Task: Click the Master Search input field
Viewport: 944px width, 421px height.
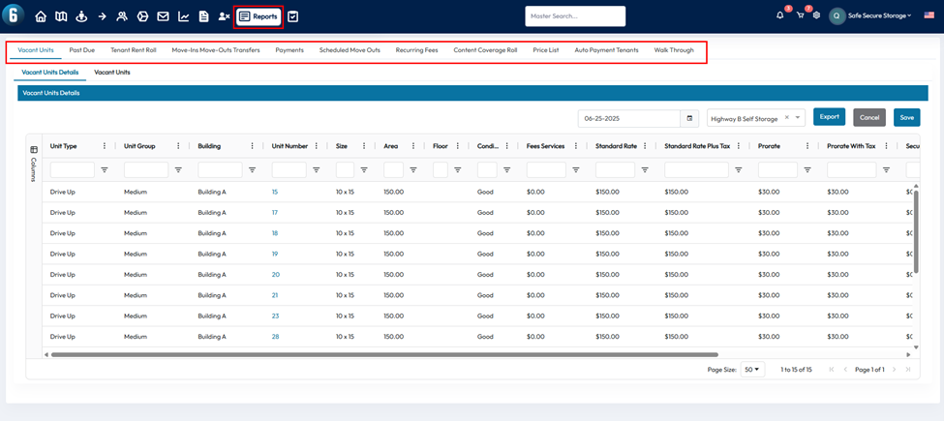Action: point(575,16)
